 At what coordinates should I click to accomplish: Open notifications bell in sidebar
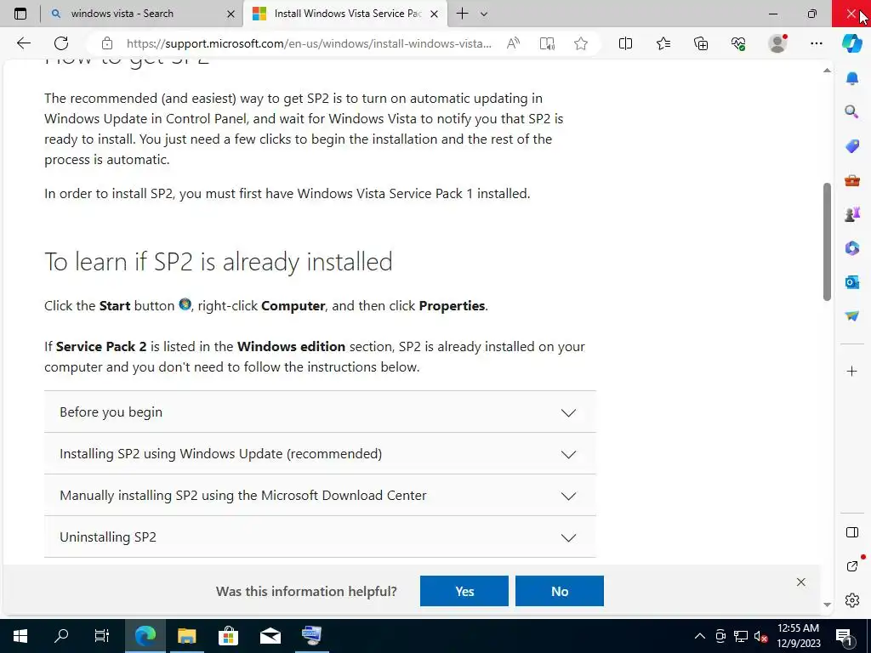(852, 78)
